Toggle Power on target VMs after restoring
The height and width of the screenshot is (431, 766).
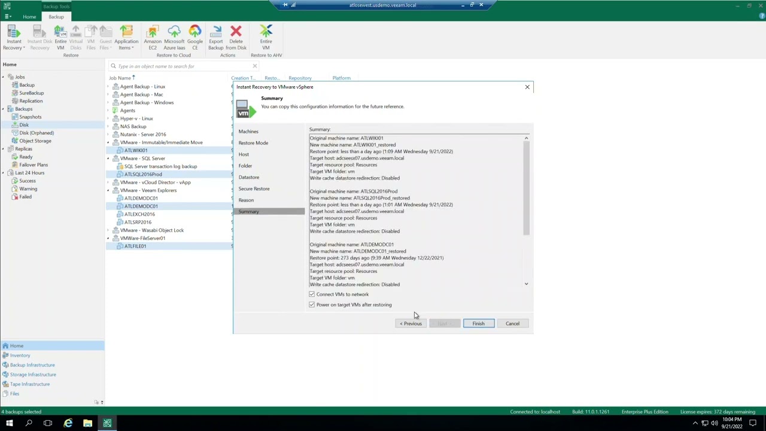[x=312, y=305]
